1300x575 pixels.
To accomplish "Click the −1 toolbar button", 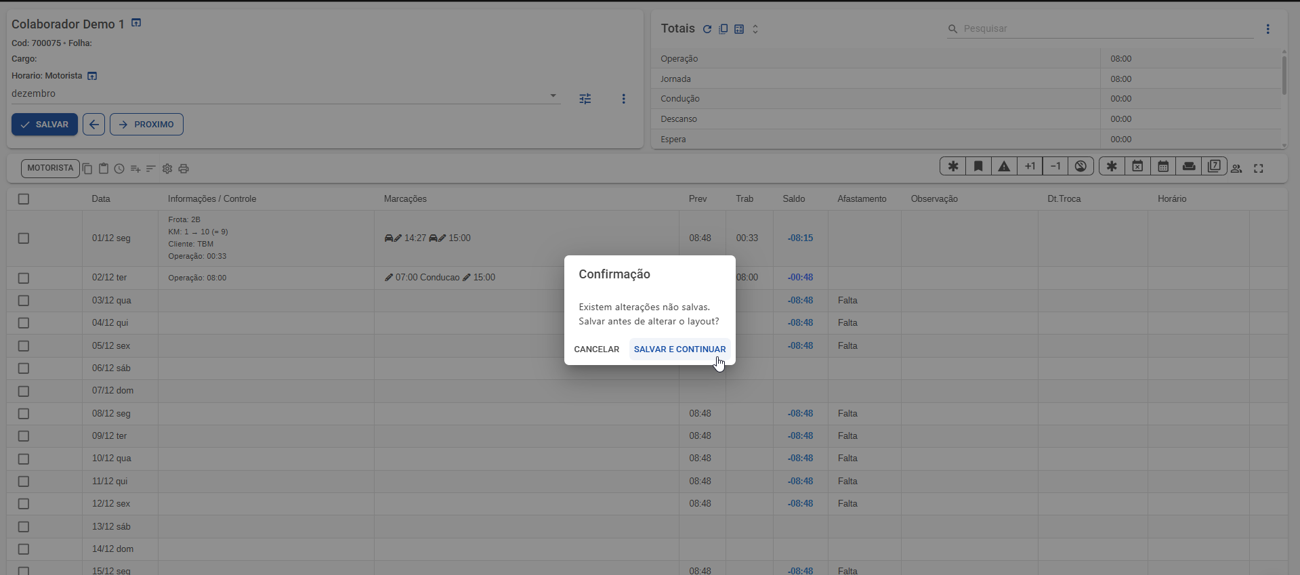I will click(1055, 166).
